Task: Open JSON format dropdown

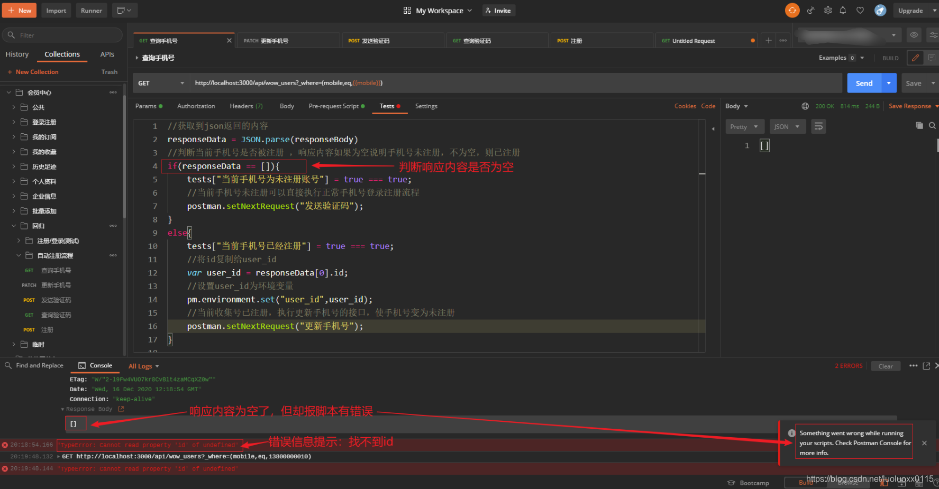Action: click(787, 127)
